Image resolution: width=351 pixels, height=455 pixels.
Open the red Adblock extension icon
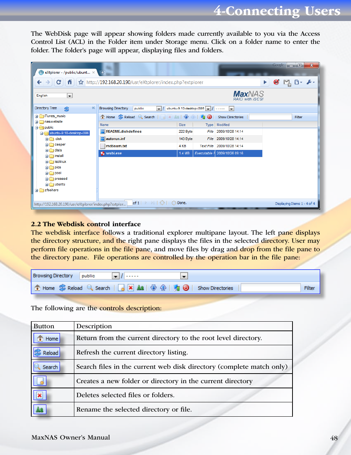(276, 82)
